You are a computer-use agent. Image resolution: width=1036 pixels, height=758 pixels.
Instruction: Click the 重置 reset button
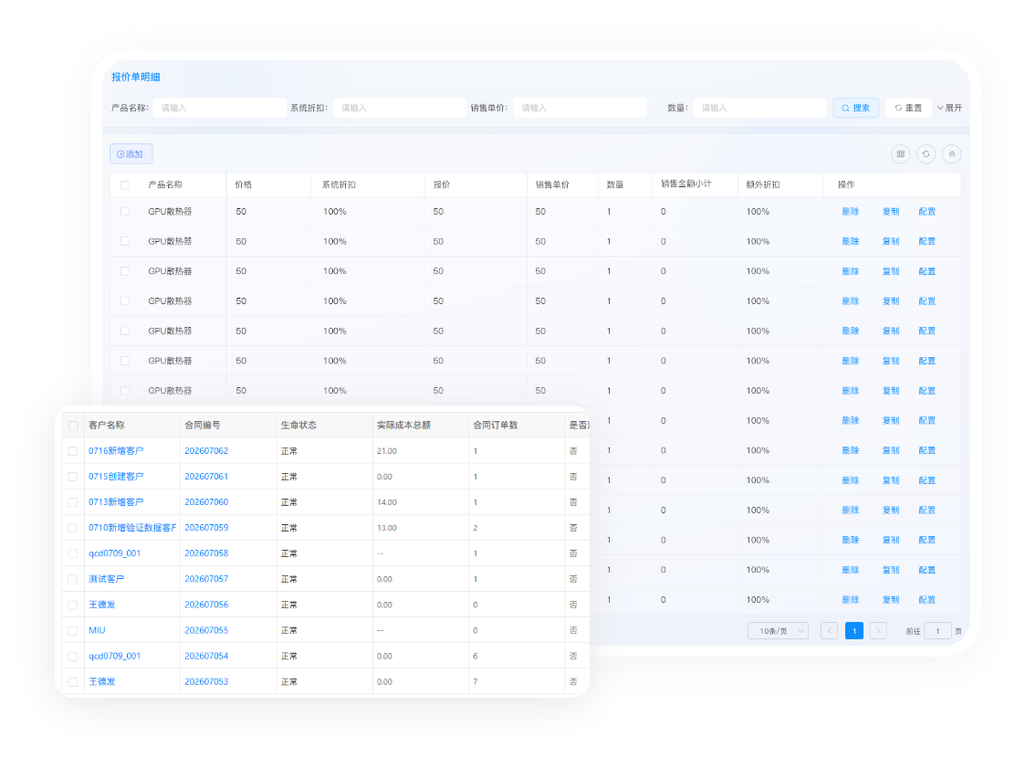coord(908,108)
